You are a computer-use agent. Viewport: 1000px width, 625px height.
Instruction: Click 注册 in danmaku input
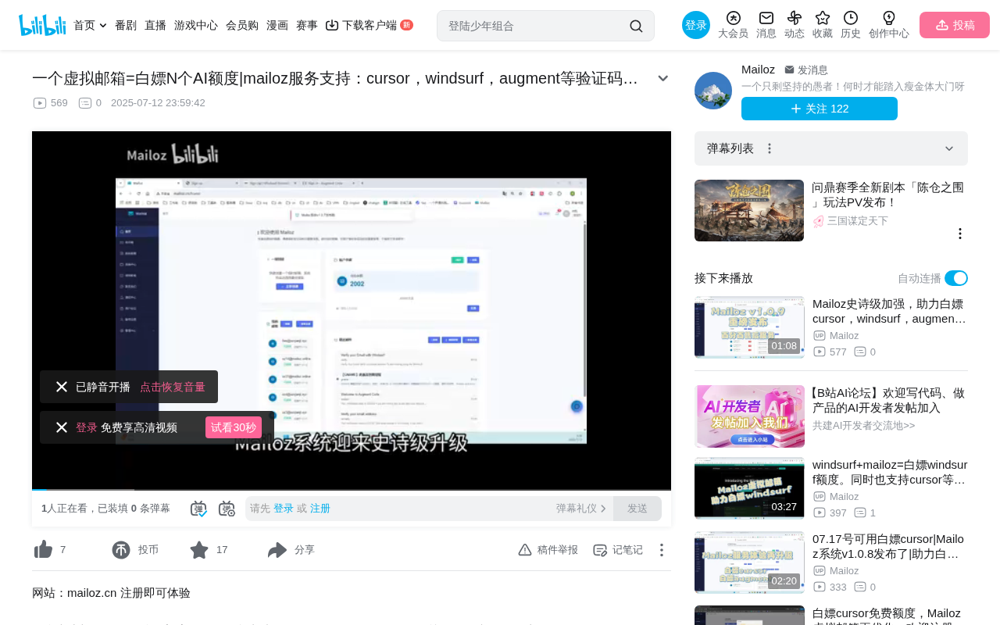click(x=320, y=509)
